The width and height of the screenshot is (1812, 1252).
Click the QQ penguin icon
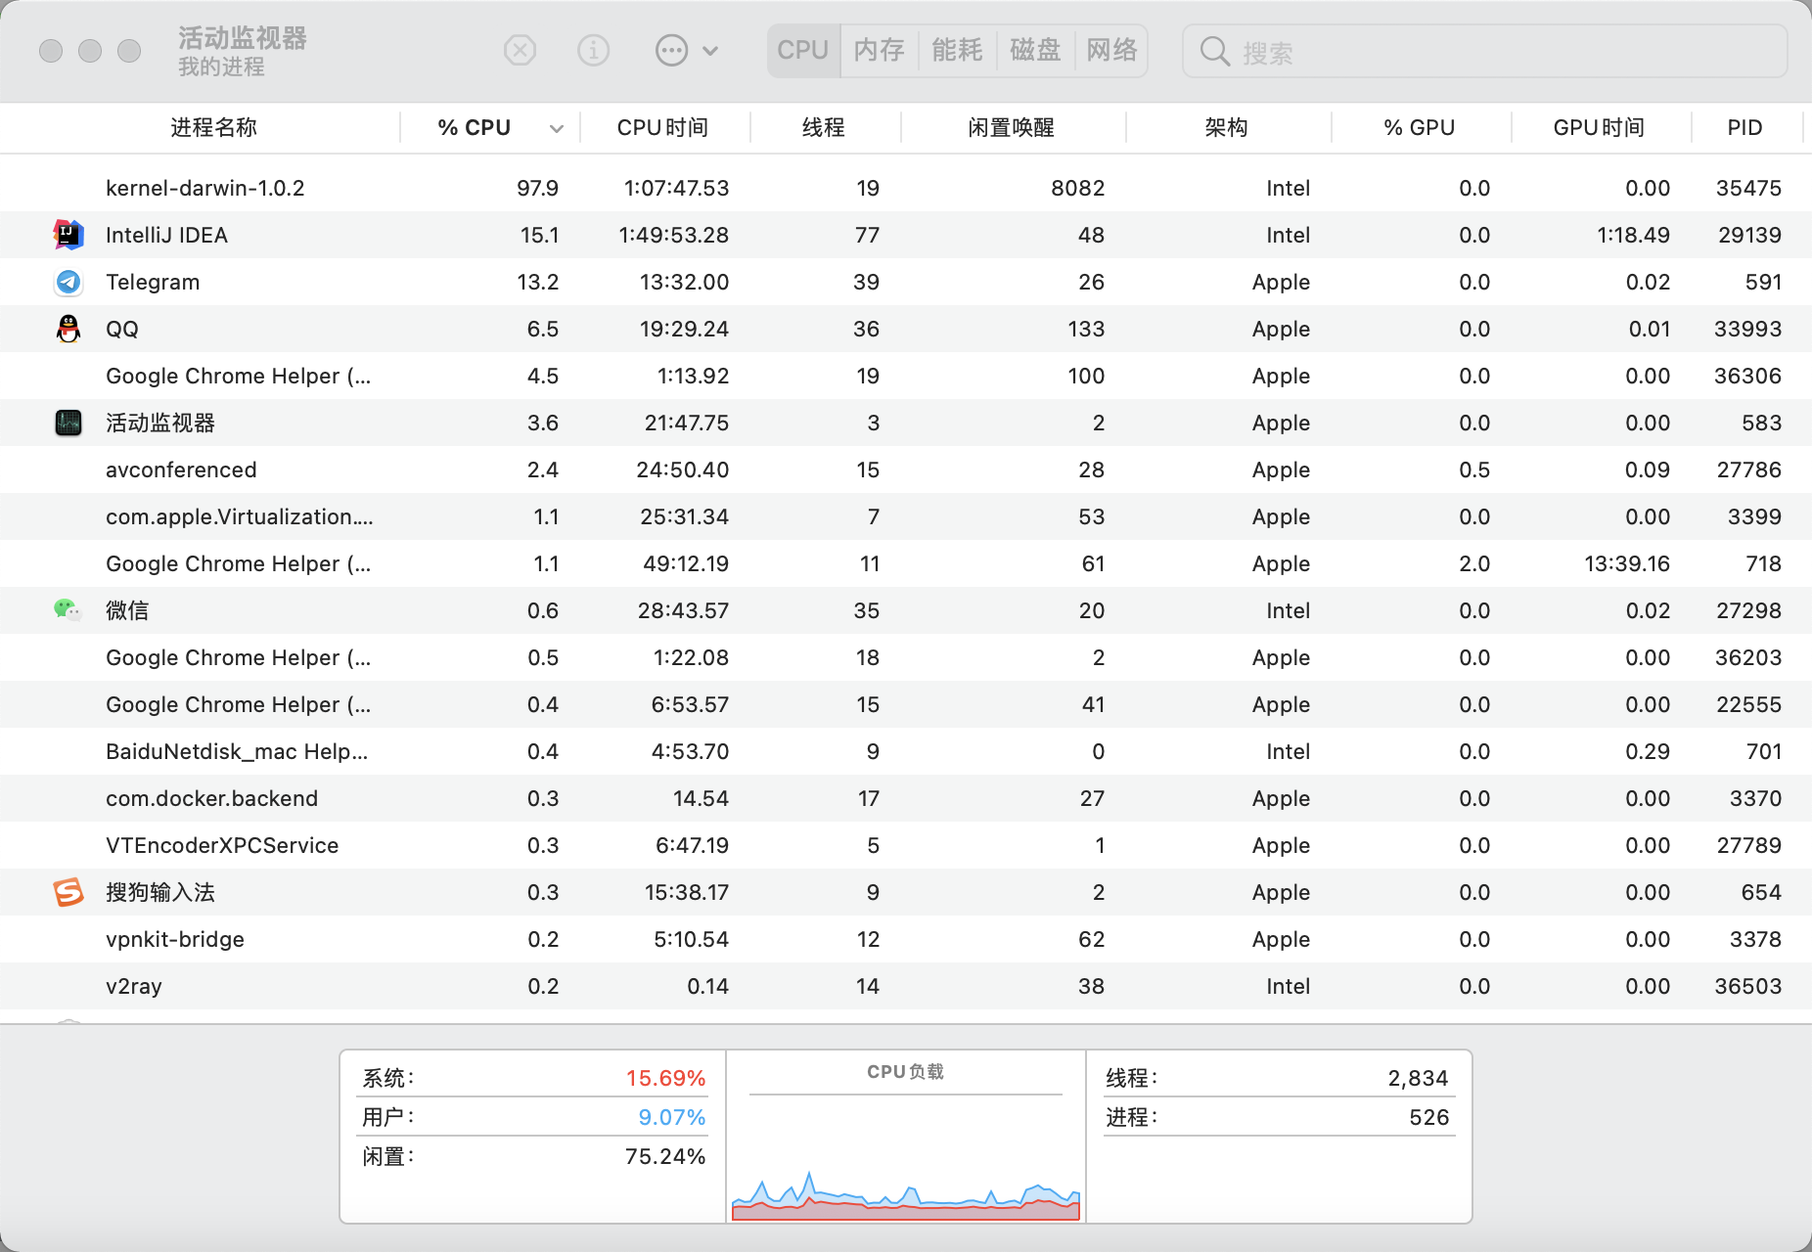(68, 329)
